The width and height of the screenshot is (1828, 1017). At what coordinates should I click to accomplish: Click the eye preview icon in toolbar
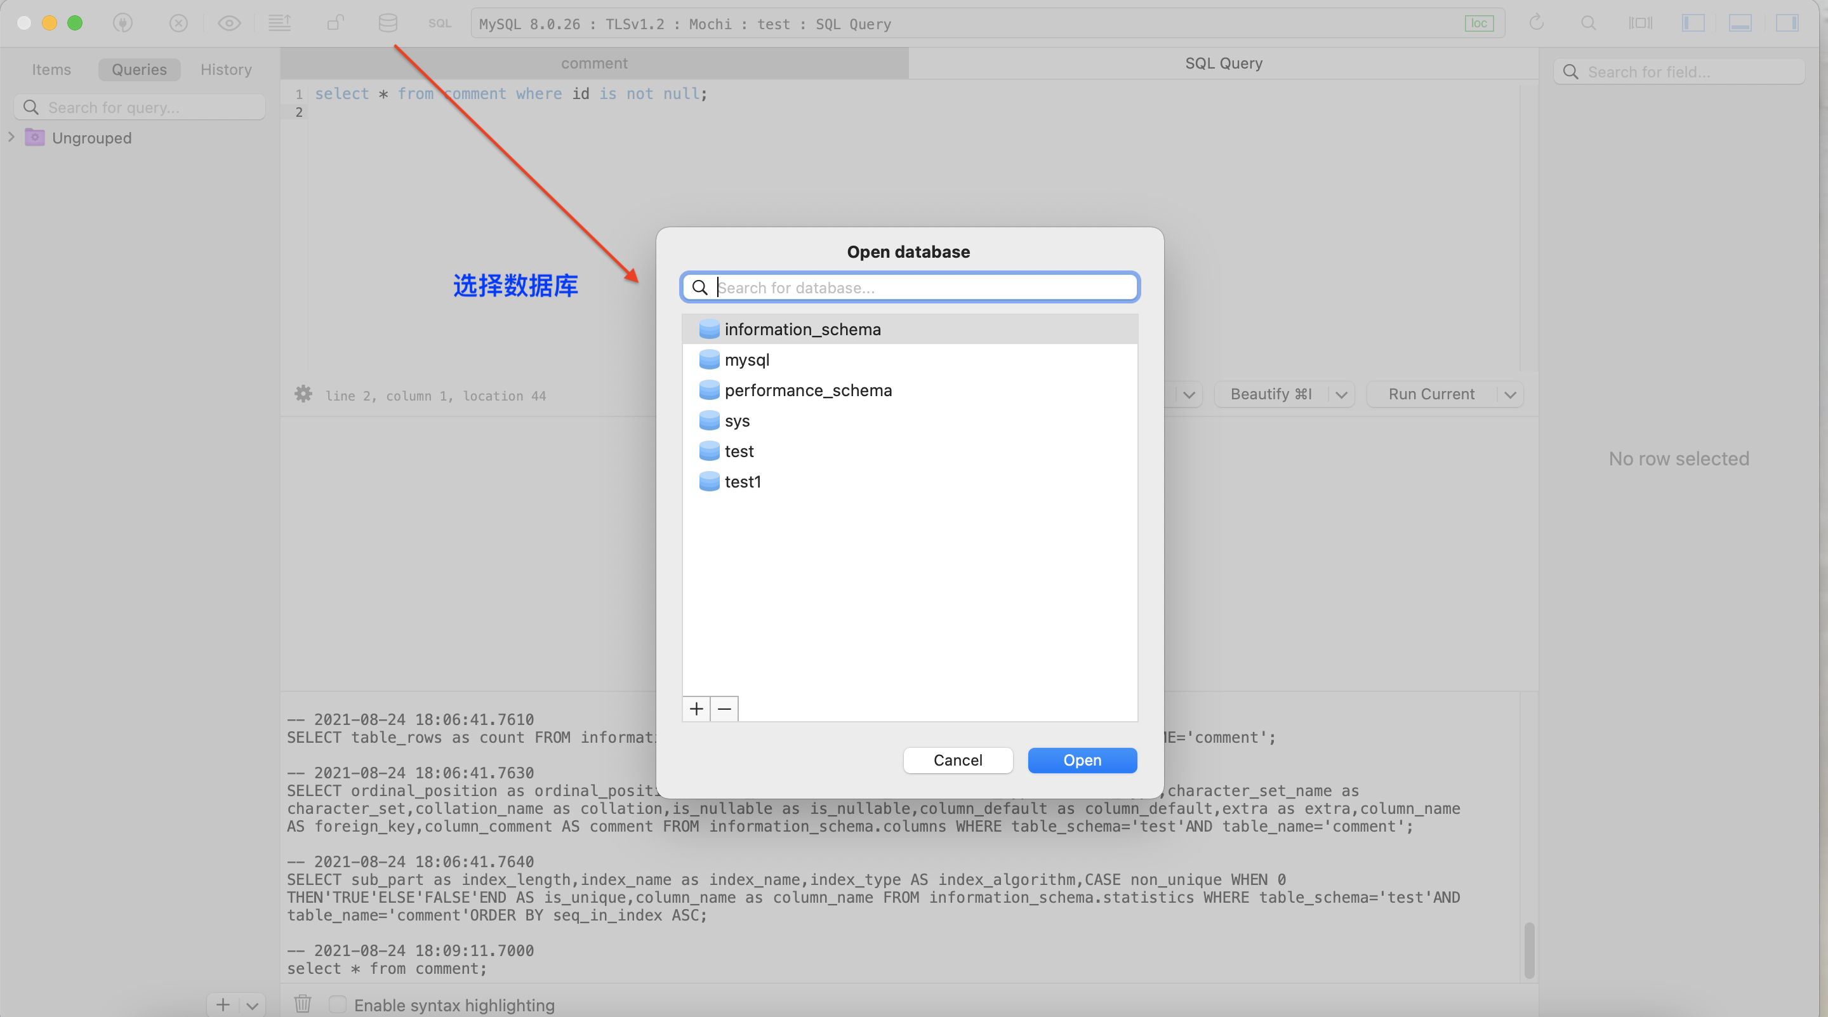[228, 23]
